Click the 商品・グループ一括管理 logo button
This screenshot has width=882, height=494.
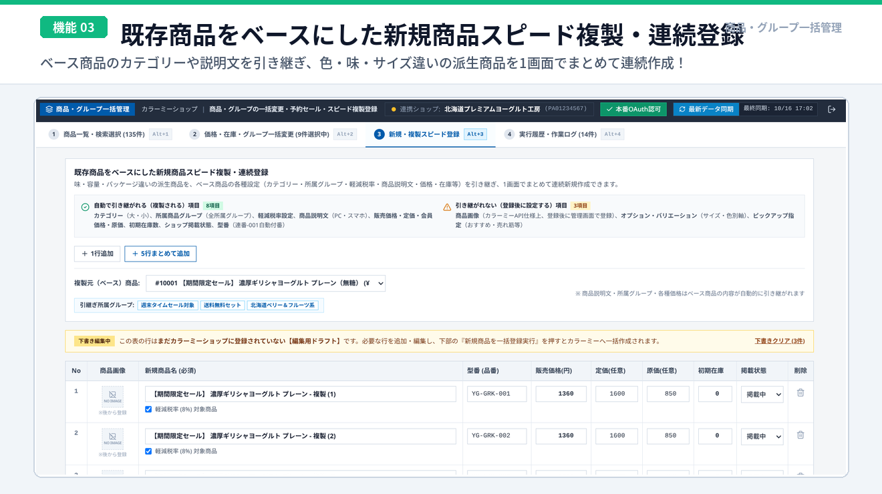pyautogui.click(x=87, y=109)
